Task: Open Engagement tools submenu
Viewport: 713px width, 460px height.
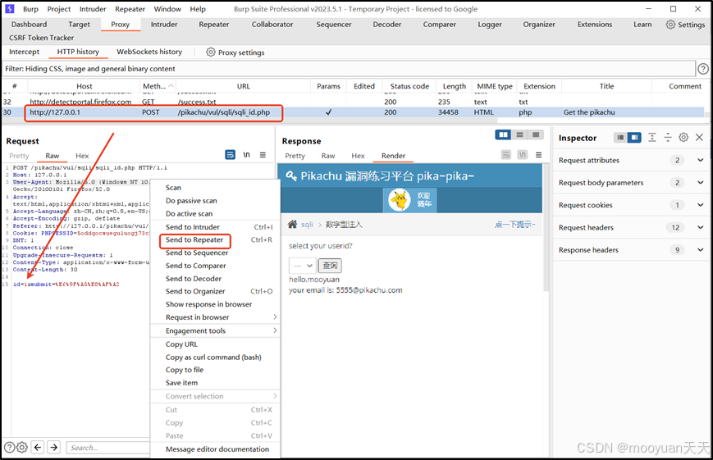Action: coord(215,331)
